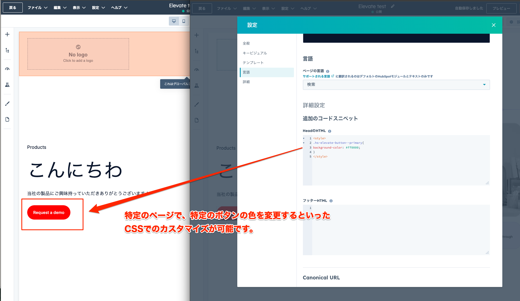Collapse the style tag fold arrow on line 1
Image resolution: width=520 pixels, height=301 pixels.
pos(304,138)
